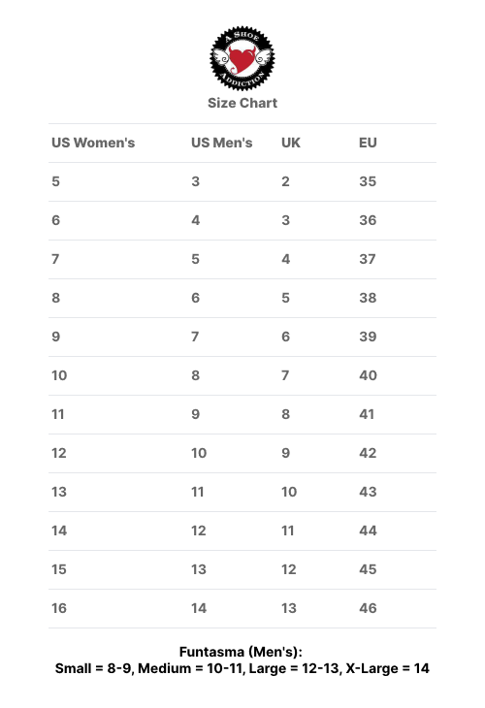Select the US Men's column header
The width and height of the screenshot is (485, 708).
pyautogui.click(x=222, y=143)
